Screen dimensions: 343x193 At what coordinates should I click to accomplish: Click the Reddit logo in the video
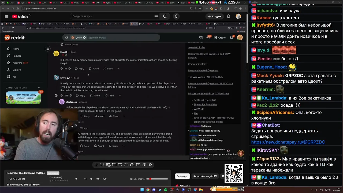(x=14, y=38)
